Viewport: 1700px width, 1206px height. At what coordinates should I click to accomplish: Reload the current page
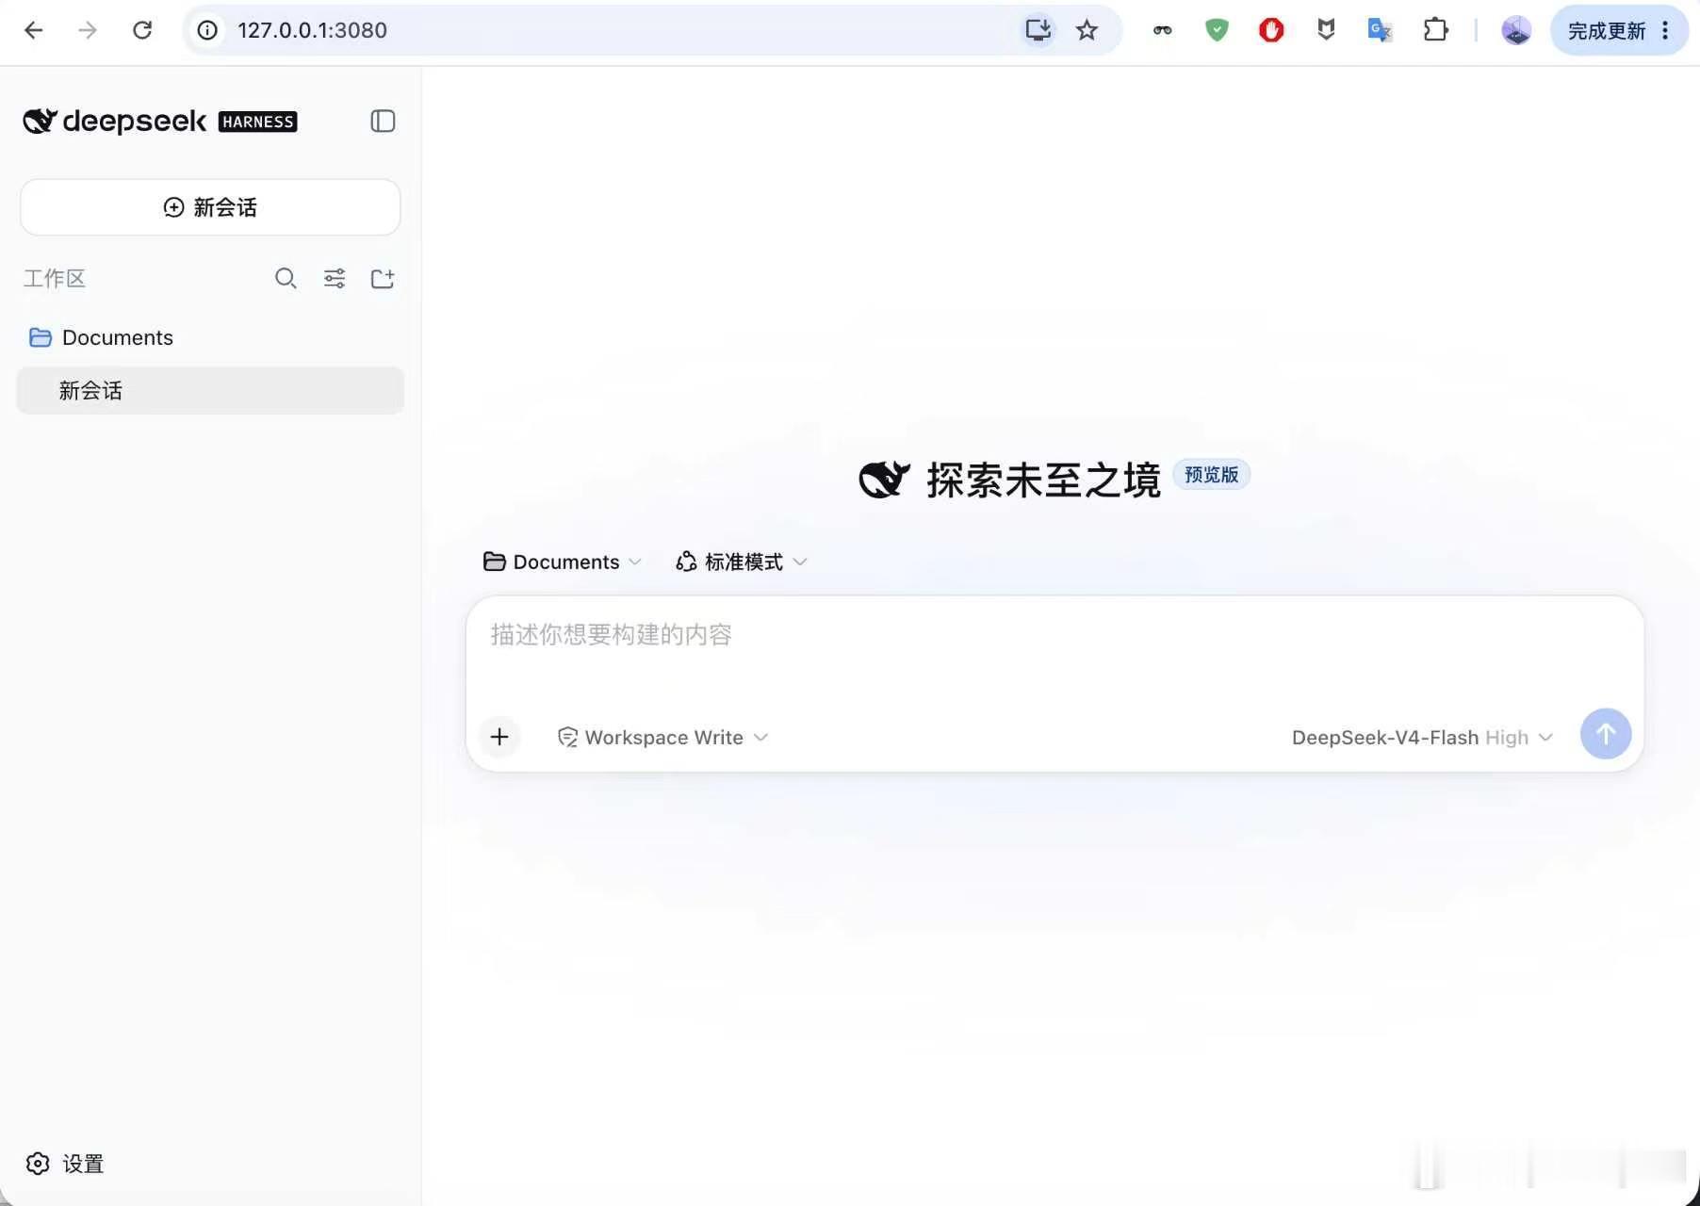click(x=142, y=30)
